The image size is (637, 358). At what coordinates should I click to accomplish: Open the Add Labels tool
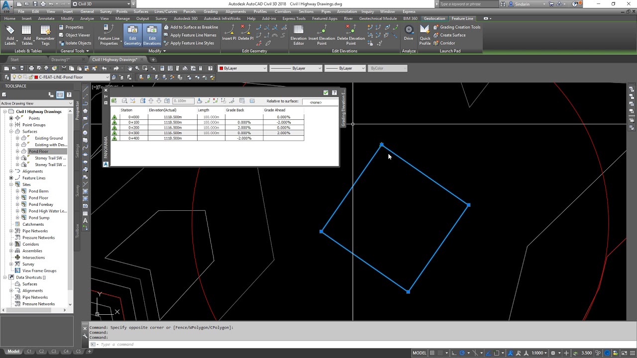pos(10,34)
